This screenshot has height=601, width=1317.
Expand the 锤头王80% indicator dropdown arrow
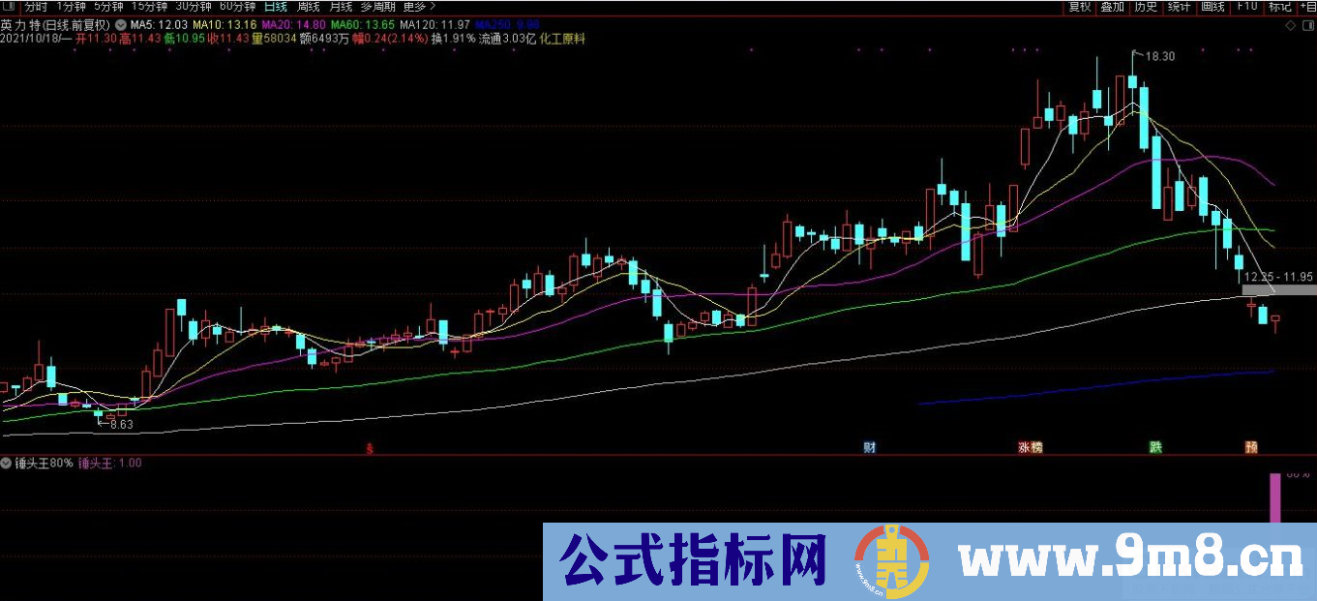(x=8, y=463)
